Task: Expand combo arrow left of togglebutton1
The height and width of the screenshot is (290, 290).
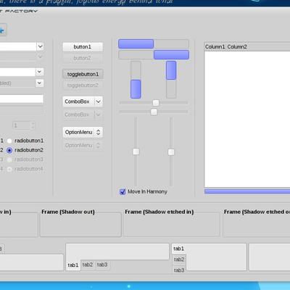Action: click(39, 72)
